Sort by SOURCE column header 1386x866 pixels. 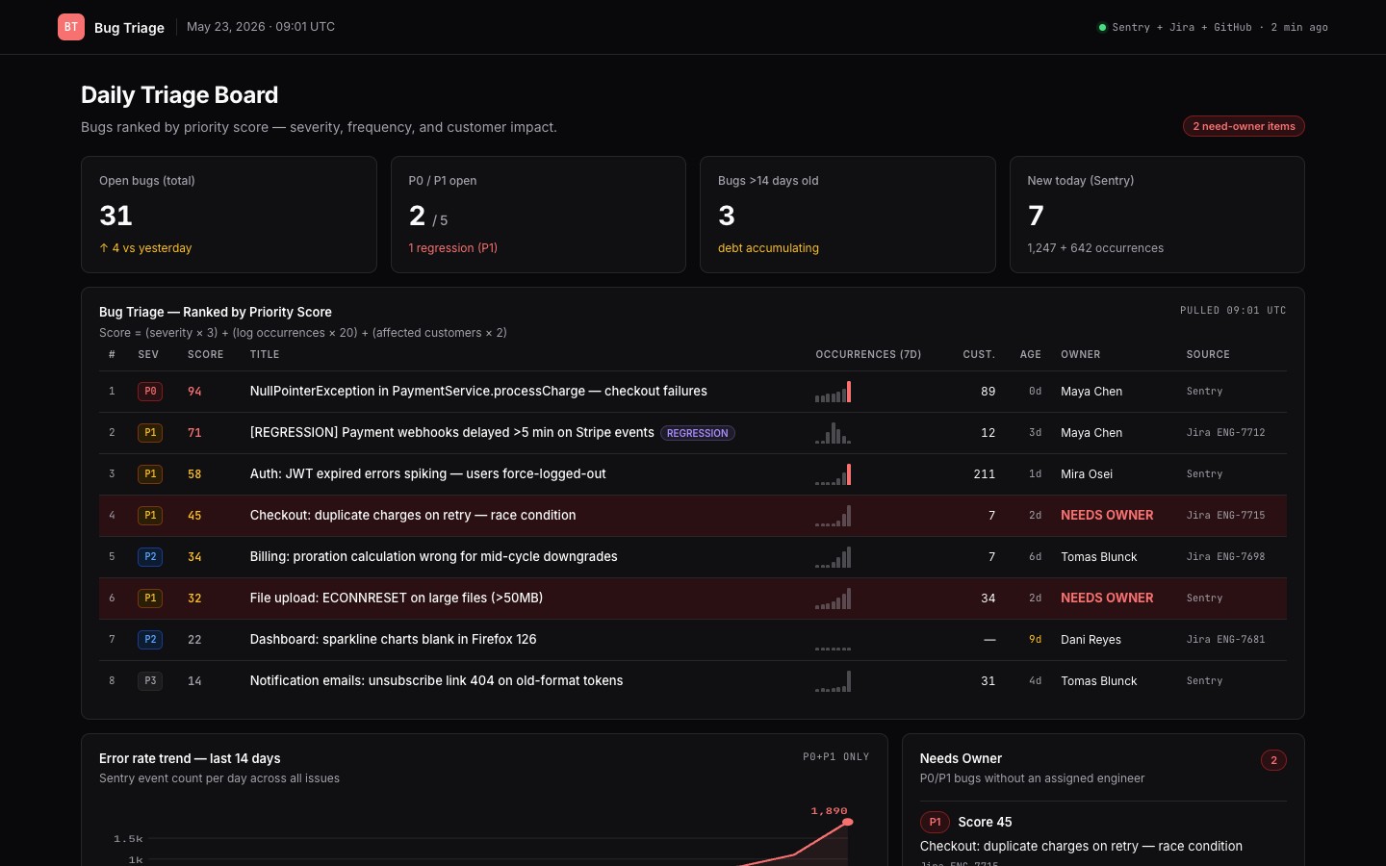(1208, 355)
